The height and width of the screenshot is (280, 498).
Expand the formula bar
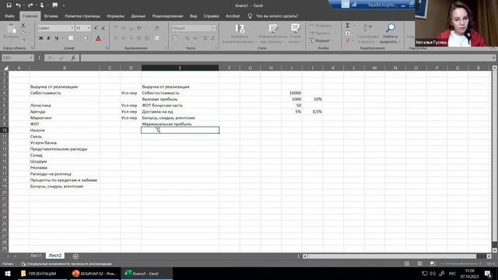click(x=493, y=58)
